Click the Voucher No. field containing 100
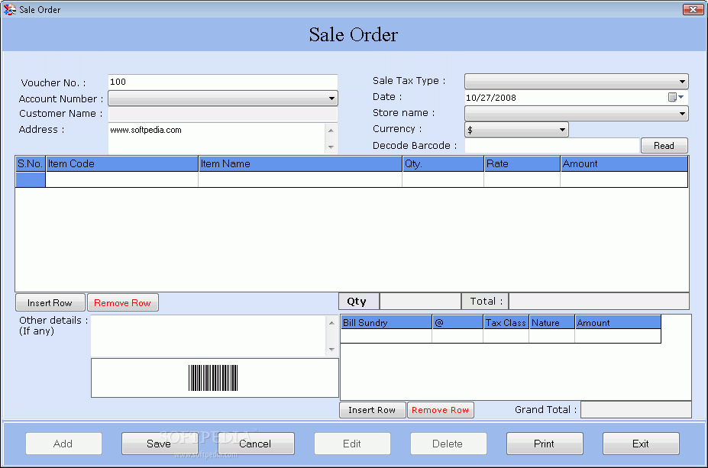The width and height of the screenshot is (708, 468). (222, 82)
